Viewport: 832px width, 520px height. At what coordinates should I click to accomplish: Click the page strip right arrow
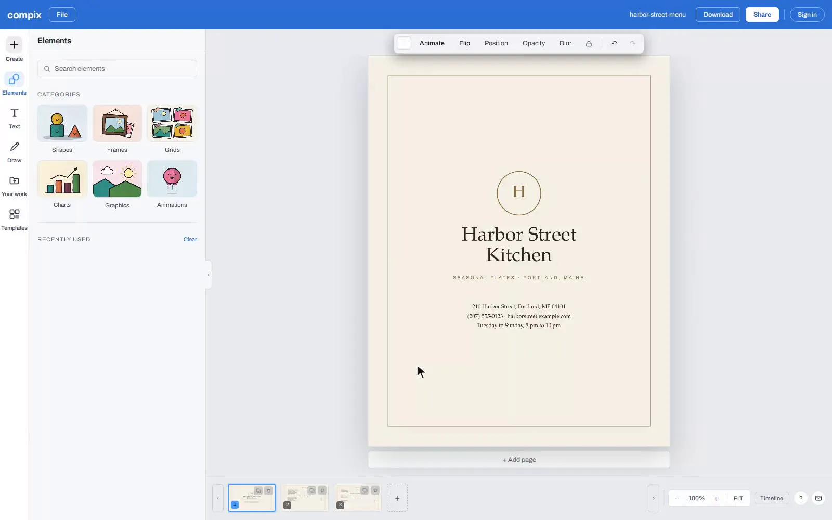(x=654, y=498)
